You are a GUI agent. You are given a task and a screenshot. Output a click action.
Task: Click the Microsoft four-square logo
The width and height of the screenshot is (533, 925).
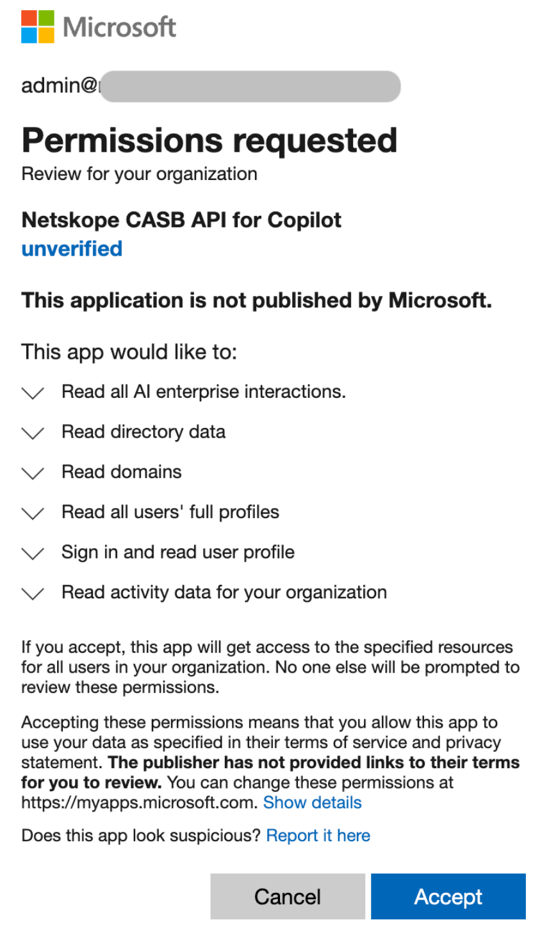point(38,27)
